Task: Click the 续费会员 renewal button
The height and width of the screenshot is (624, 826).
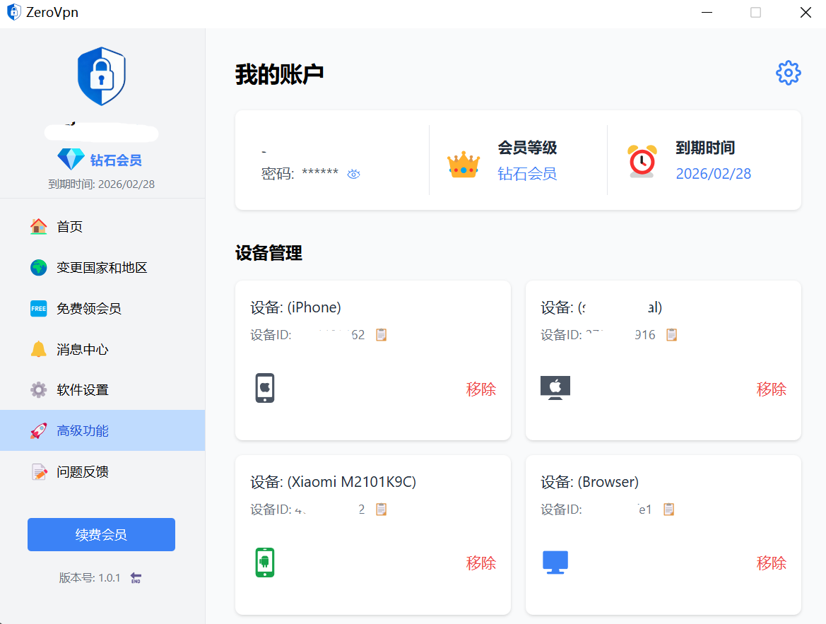Action: click(101, 534)
